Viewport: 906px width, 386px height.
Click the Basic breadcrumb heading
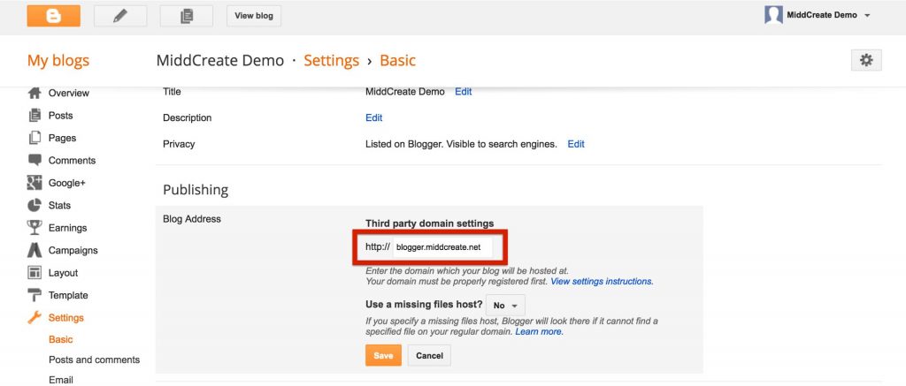pyautogui.click(x=397, y=61)
